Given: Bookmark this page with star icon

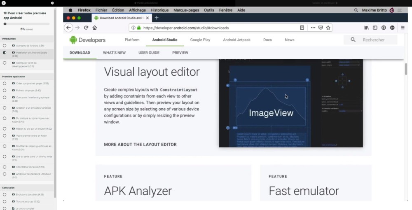Looking at the screenshot, I should coord(328,28).
